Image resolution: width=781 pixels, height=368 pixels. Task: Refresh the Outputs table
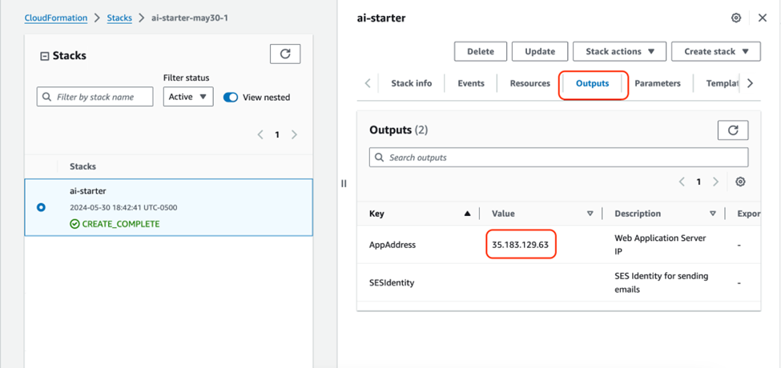point(732,130)
